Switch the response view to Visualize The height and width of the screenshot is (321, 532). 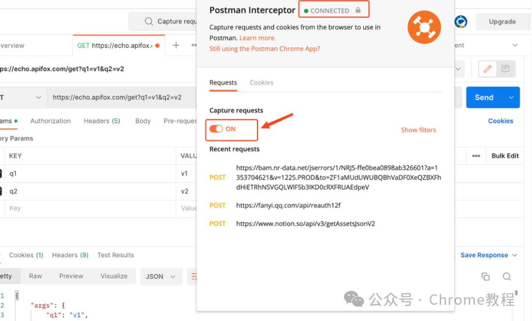click(x=114, y=276)
